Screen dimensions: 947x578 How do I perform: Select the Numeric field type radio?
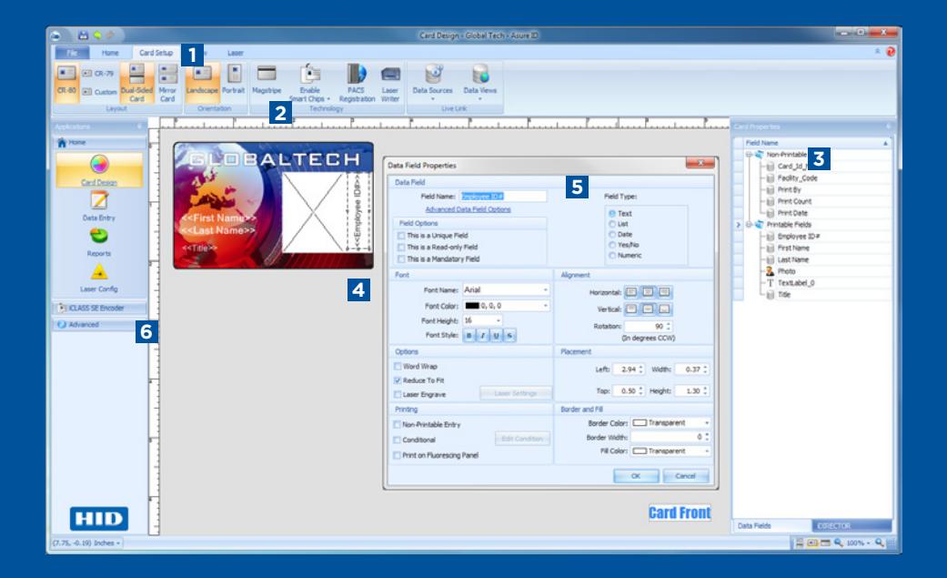click(612, 256)
